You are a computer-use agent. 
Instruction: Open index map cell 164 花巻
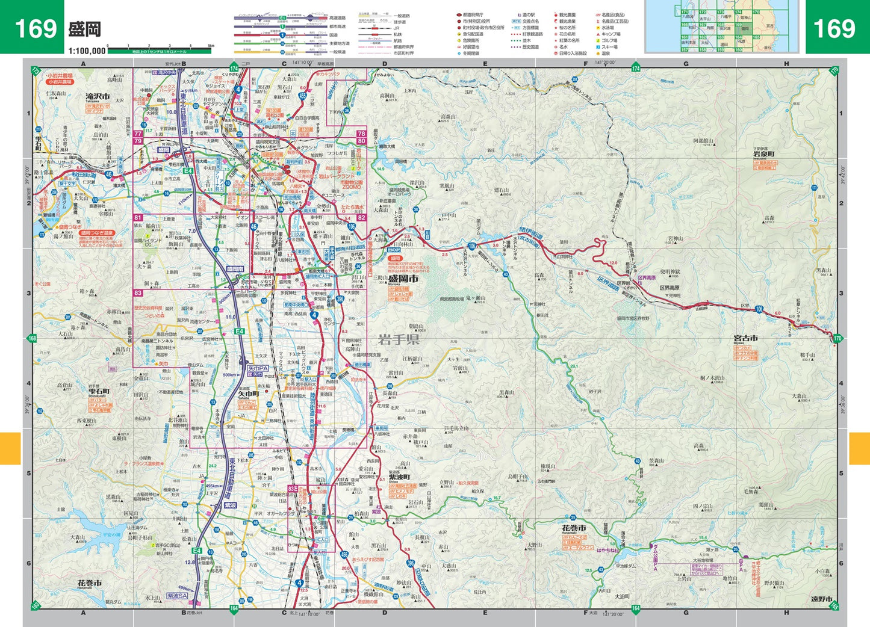[744, 42]
